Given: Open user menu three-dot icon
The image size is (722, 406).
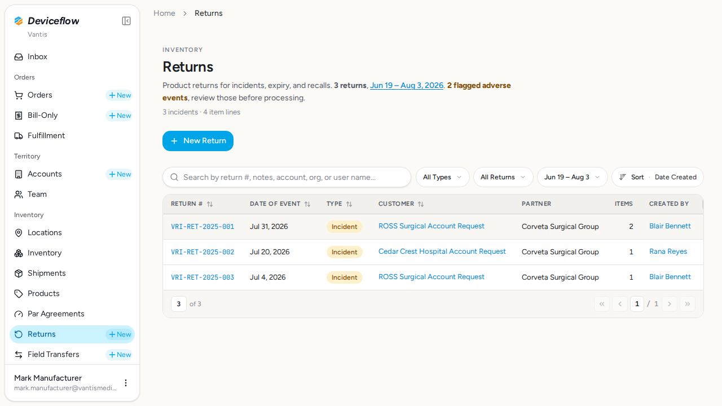Looking at the screenshot, I should [126, 383].
